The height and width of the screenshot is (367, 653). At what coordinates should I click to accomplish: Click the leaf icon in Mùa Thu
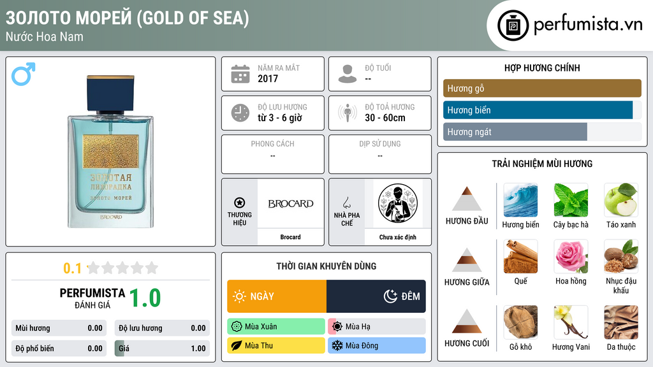tap(237, 345)
